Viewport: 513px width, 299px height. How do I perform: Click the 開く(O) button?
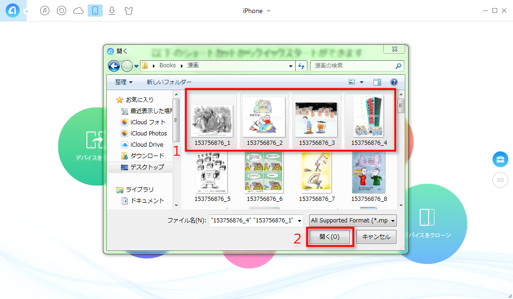pyautogui.click(x=329, y=237)
